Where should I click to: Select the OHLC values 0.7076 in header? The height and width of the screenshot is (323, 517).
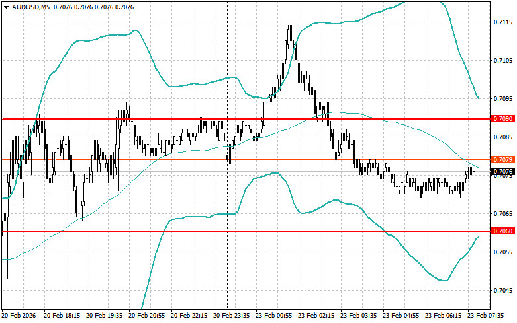tap(93, 7)
